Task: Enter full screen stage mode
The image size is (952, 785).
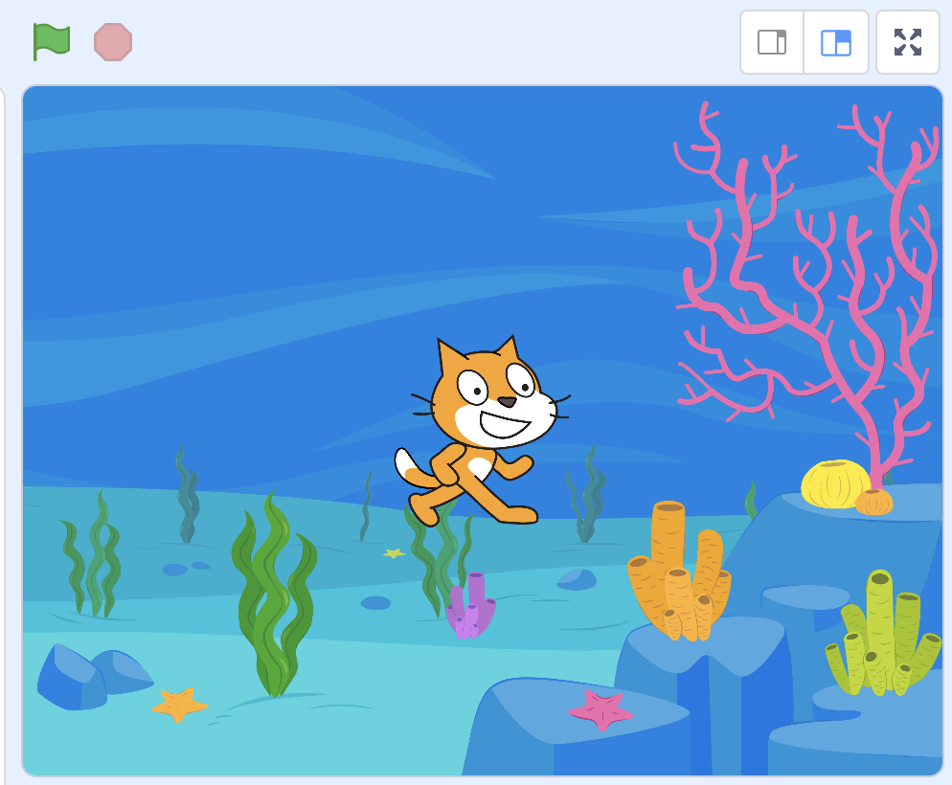Action: [908, 42]
